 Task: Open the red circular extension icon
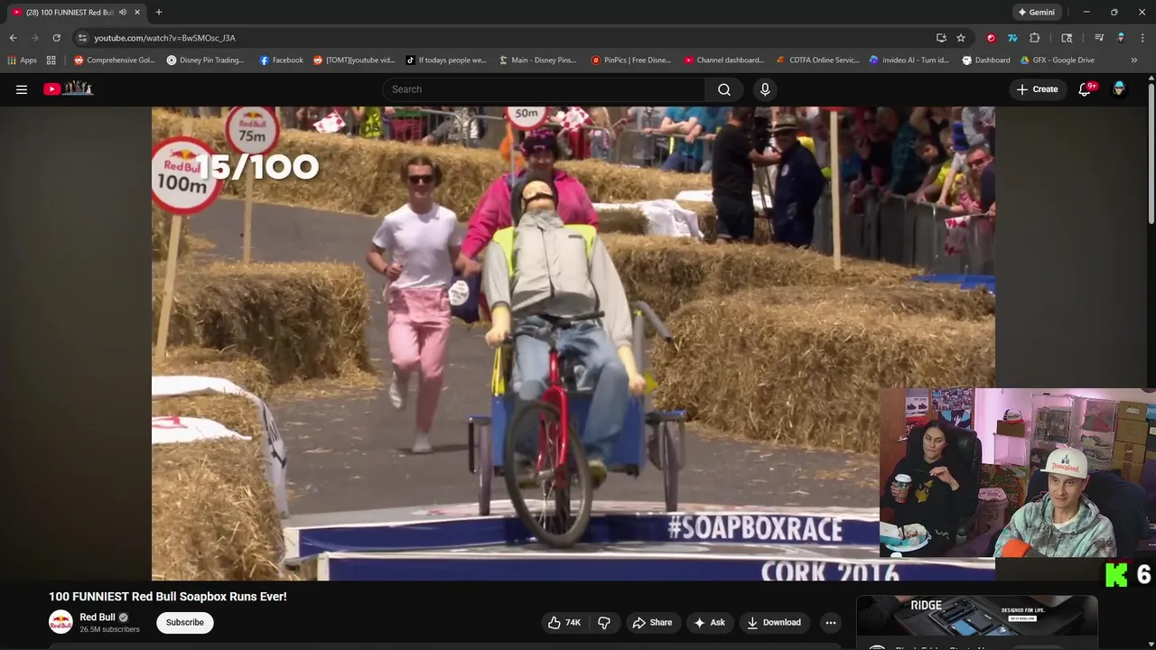[x=991, y=38]
